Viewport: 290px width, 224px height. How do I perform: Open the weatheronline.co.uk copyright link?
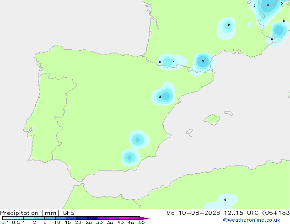pyautogui.click(x=252, y=220)
